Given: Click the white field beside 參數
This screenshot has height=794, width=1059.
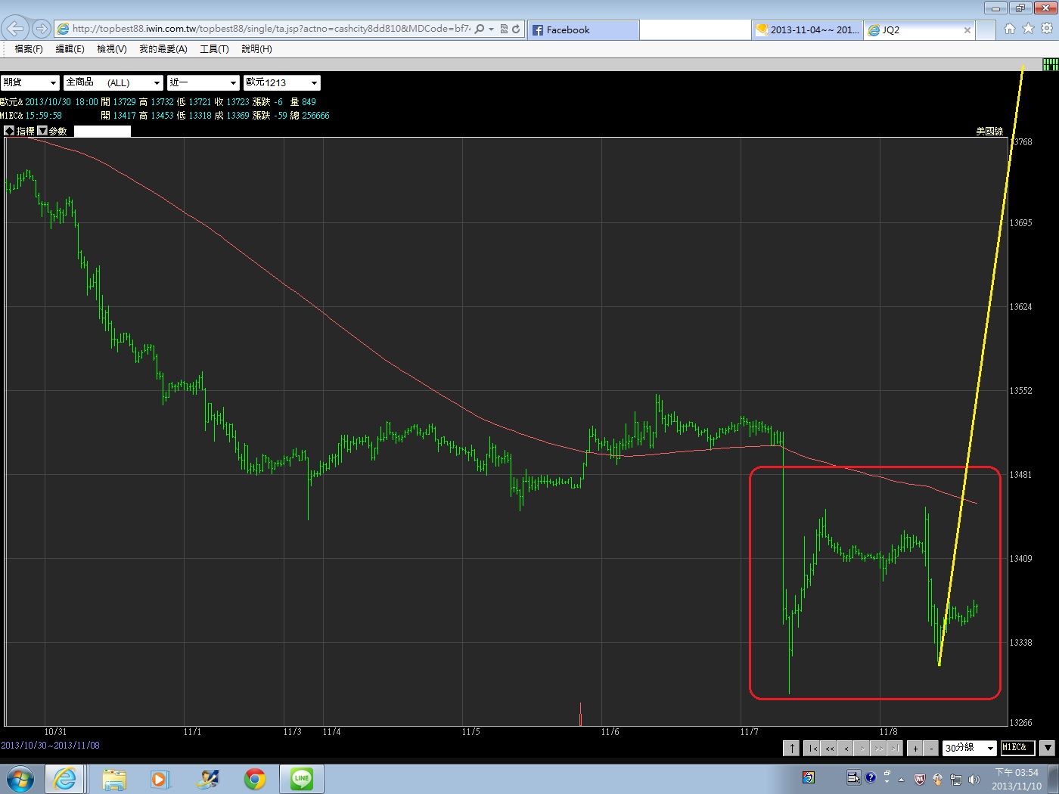Looking at the screenshot, I should click(102, 131).
